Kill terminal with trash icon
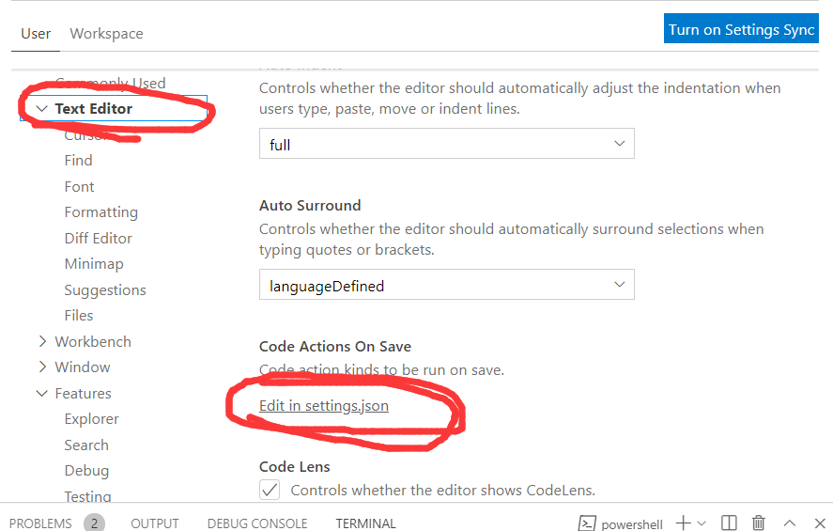 click(x=759, y=523)
